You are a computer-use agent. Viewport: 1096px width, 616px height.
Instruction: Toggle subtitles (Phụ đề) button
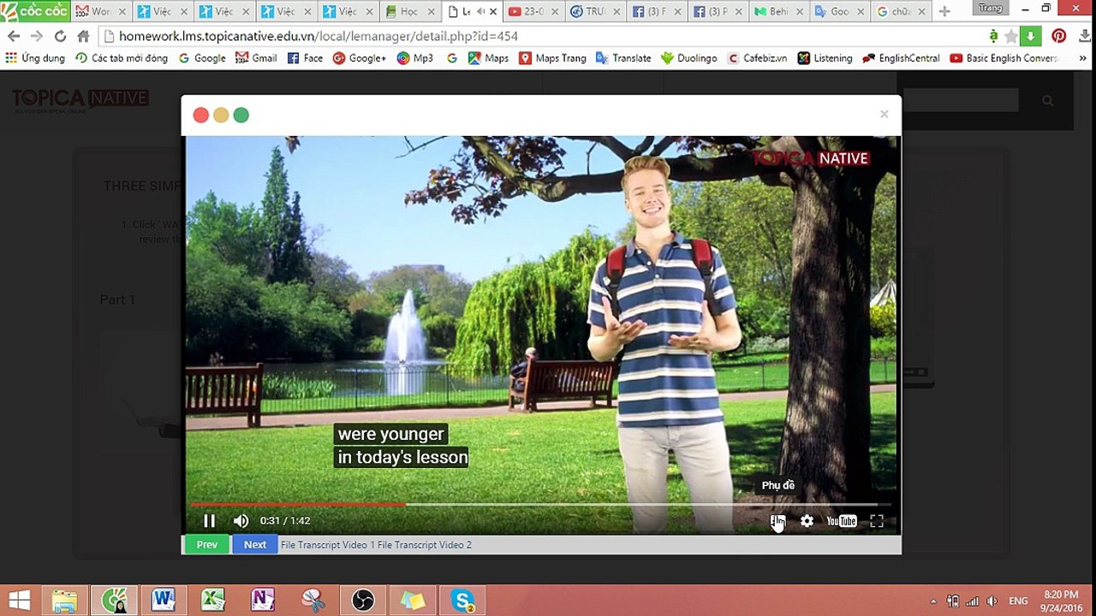click(777, 520)
